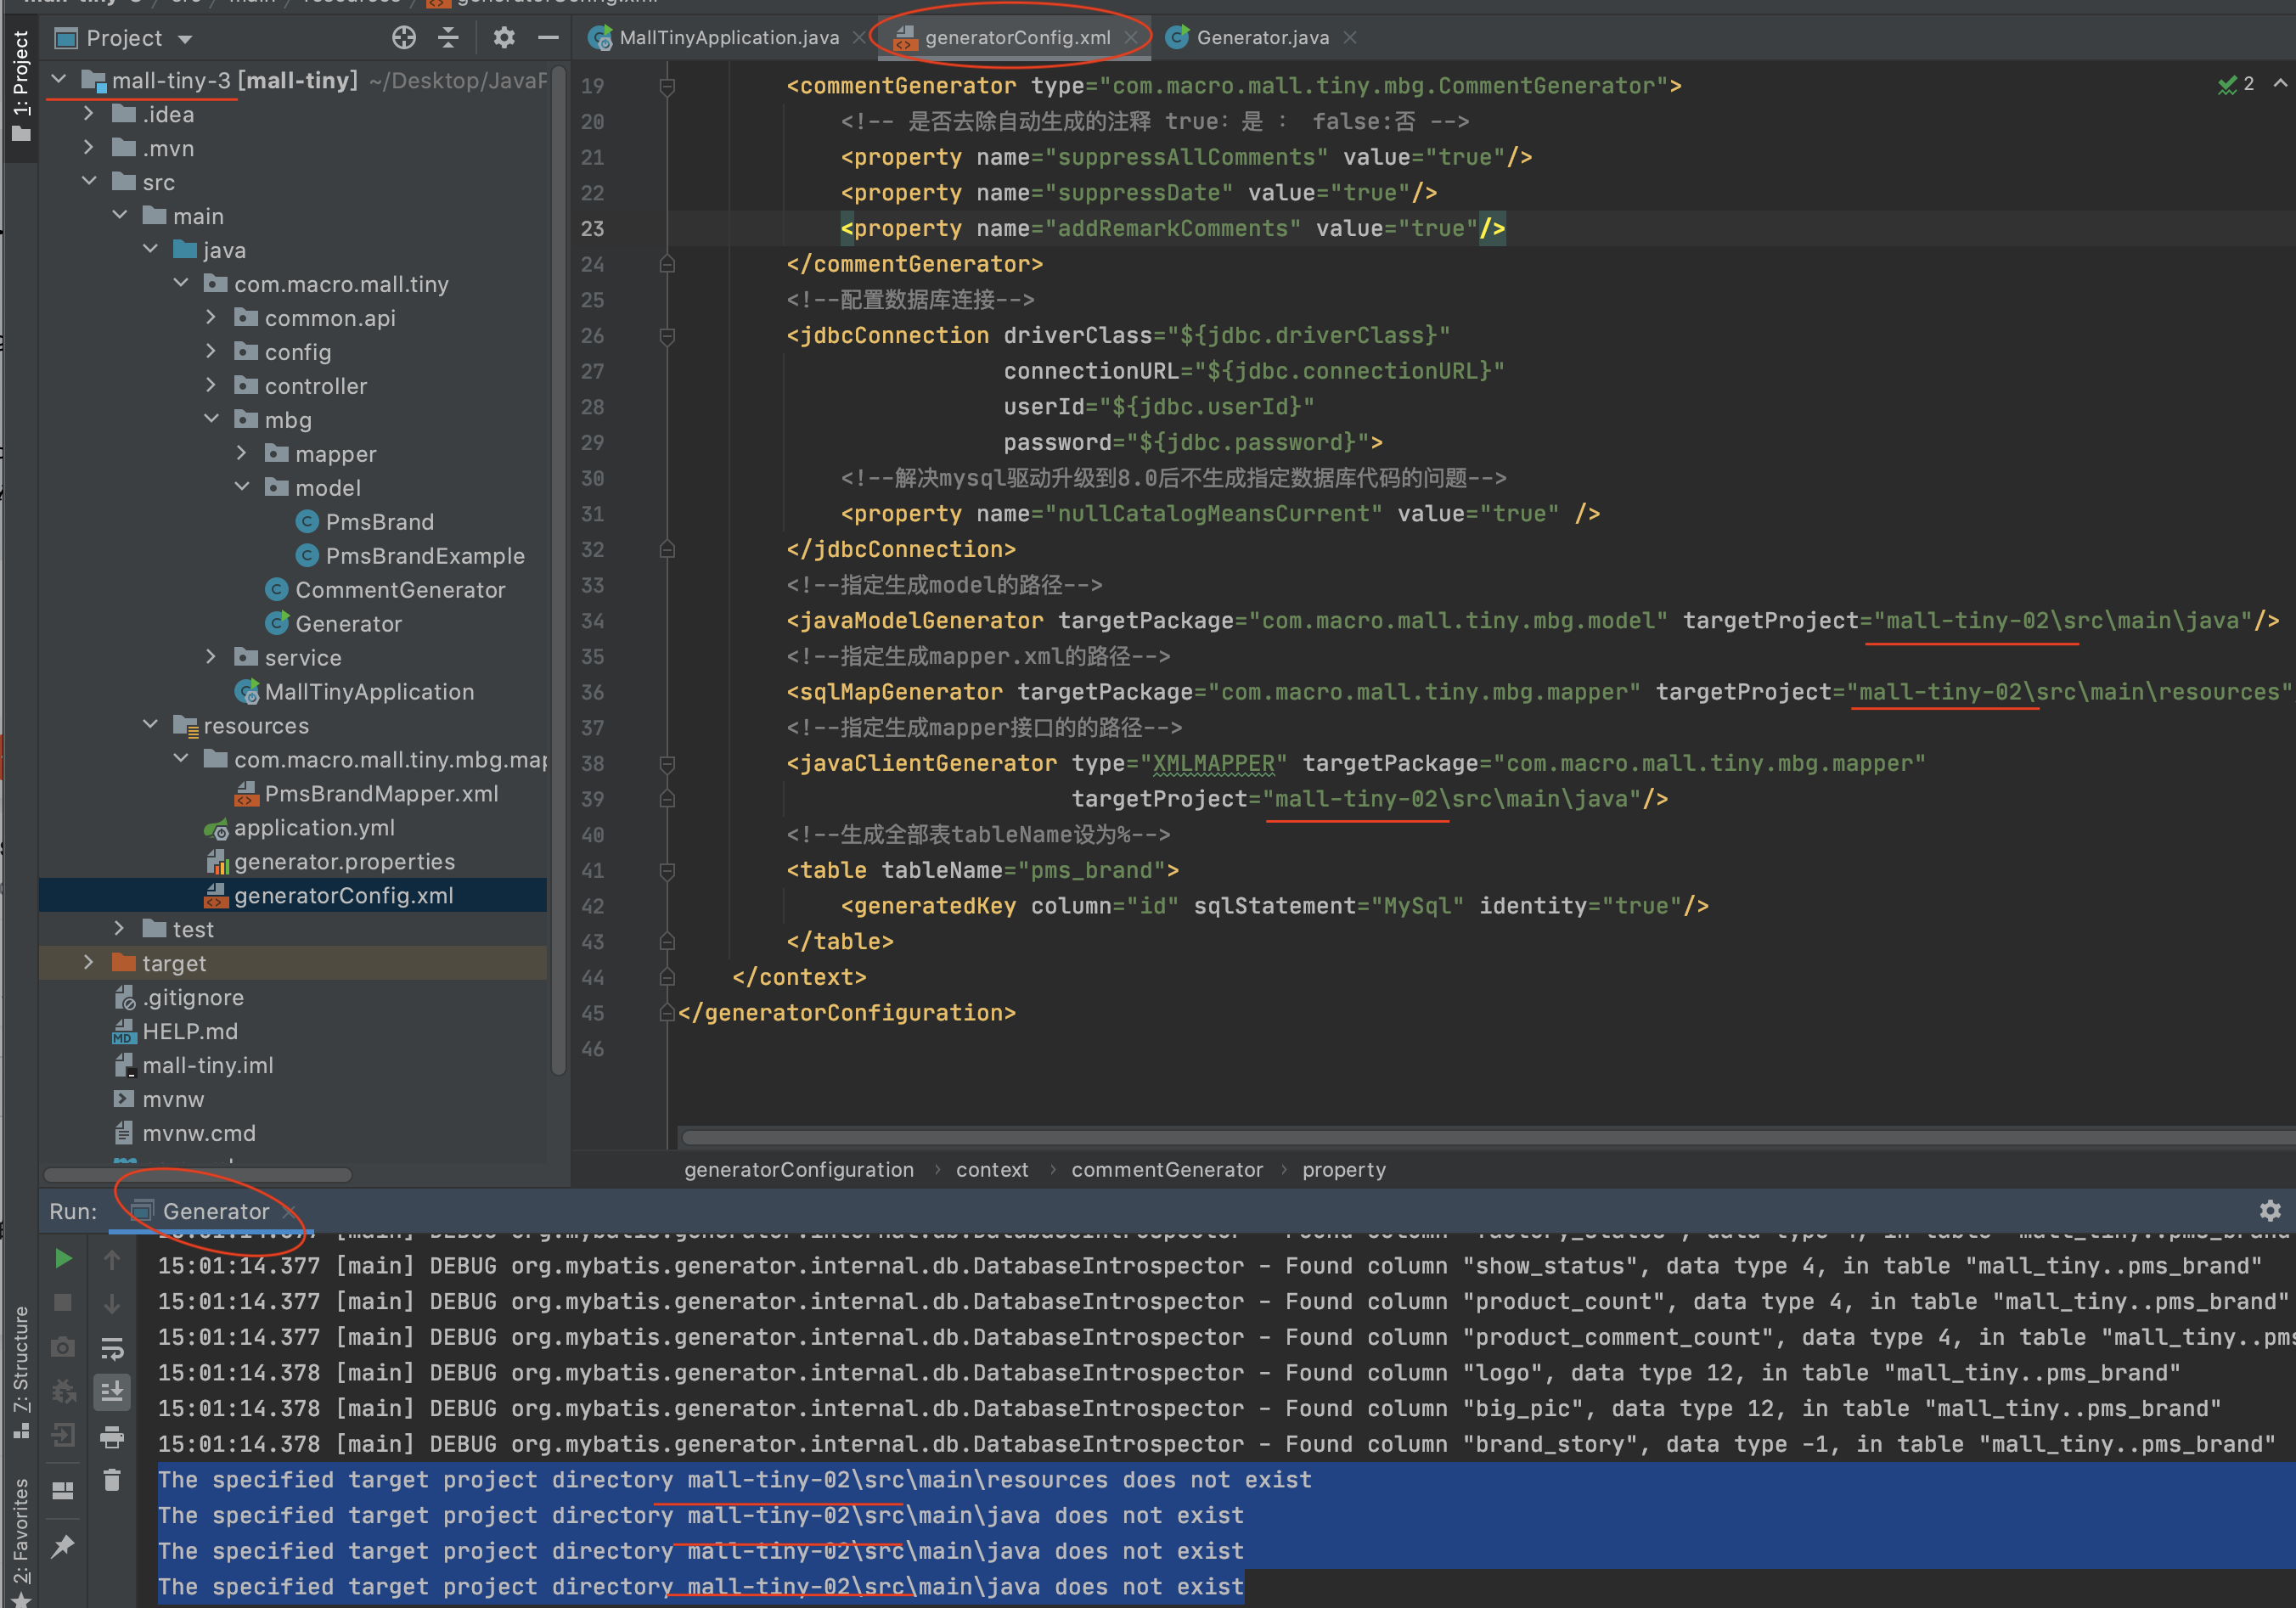Image resolution: width=2296 pixels, height=1608 pixels.
Task: Collapse the model package folder
Action: (x=242, y=487)
